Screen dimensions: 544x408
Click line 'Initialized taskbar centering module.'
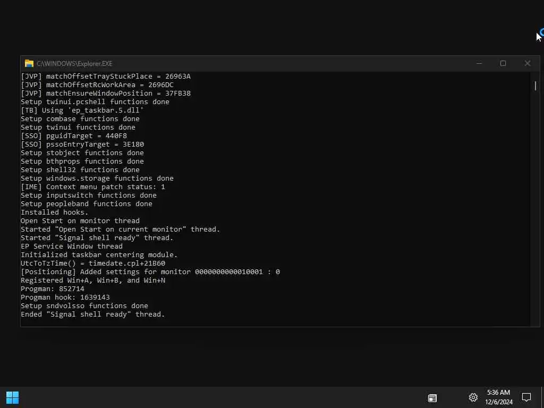pos(99,254)
